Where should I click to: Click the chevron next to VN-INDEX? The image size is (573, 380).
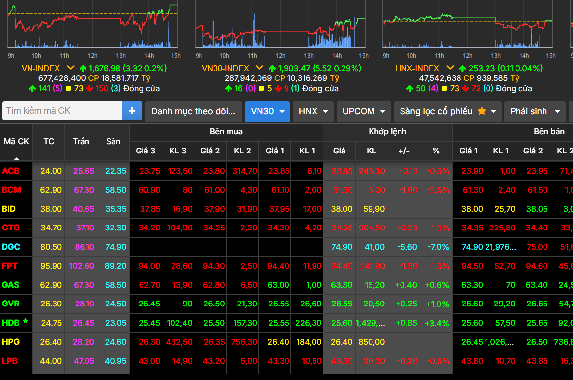[71, 68]
